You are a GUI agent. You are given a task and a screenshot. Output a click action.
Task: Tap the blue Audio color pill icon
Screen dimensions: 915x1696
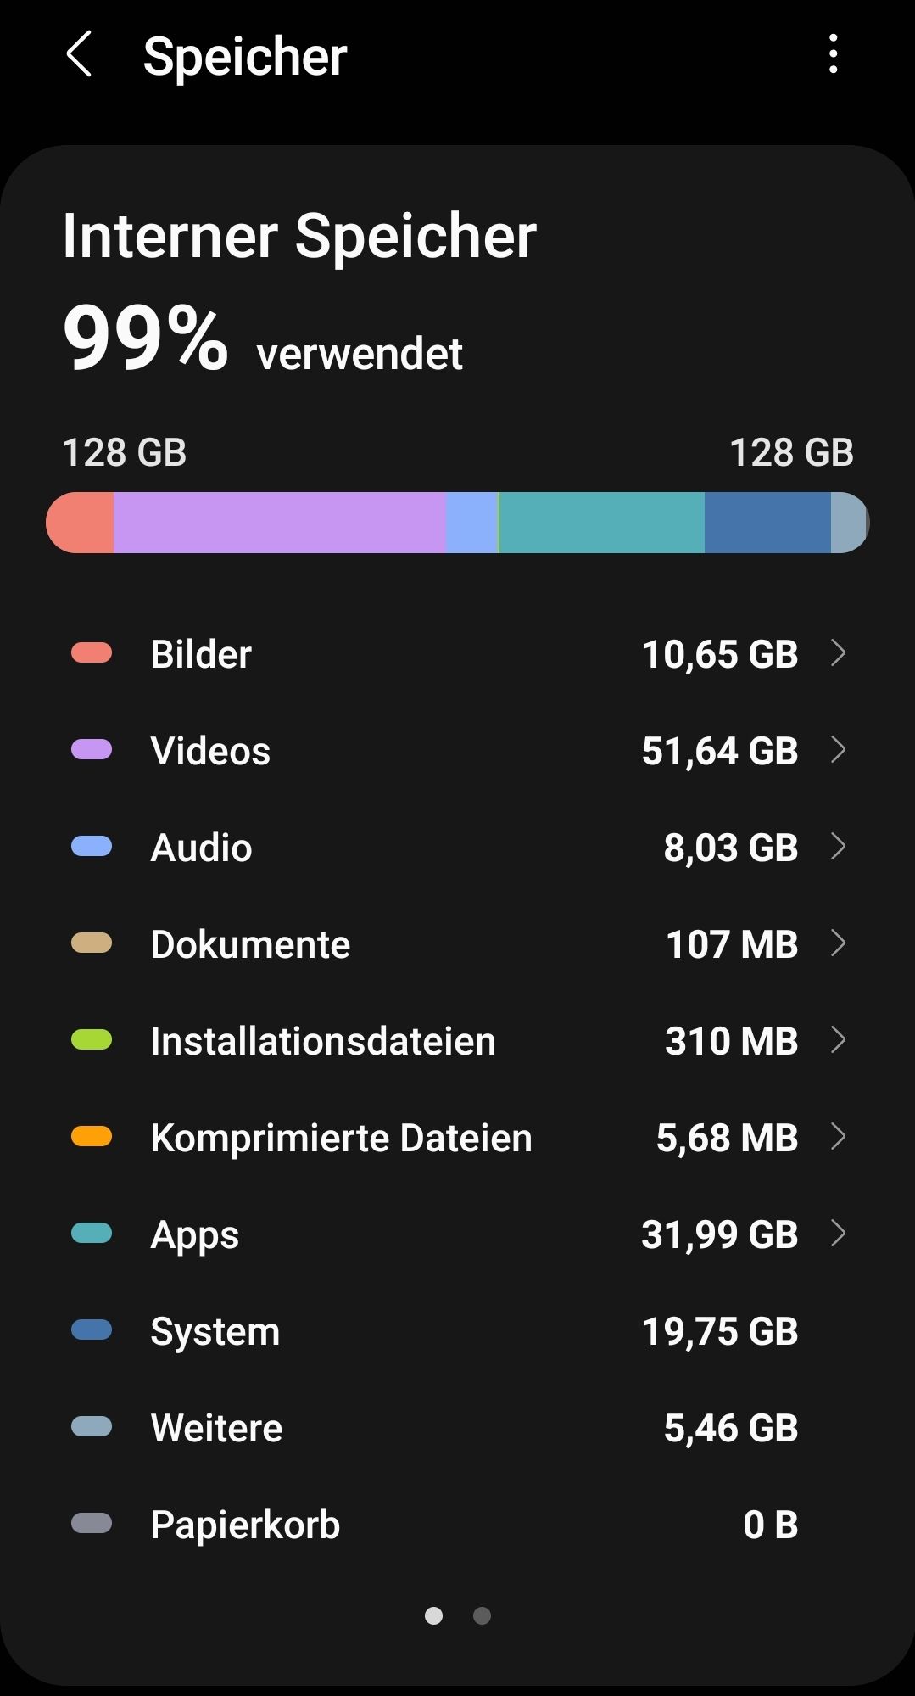92,846
